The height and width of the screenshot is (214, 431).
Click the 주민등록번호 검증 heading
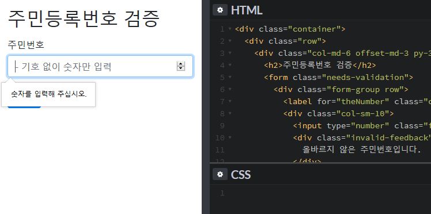(84, 18)
